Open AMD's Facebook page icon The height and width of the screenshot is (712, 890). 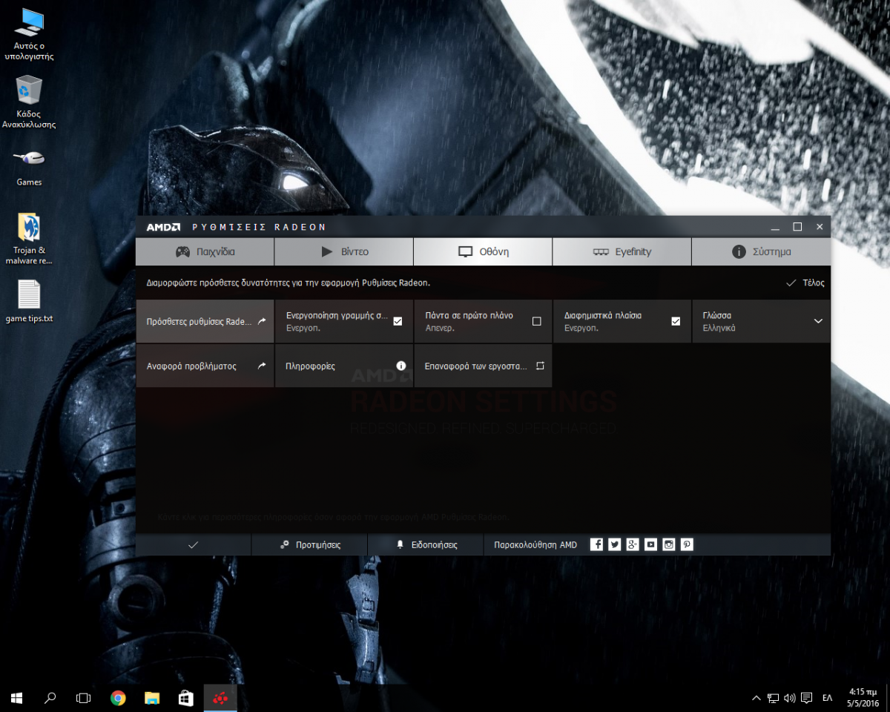coord(596,544)
